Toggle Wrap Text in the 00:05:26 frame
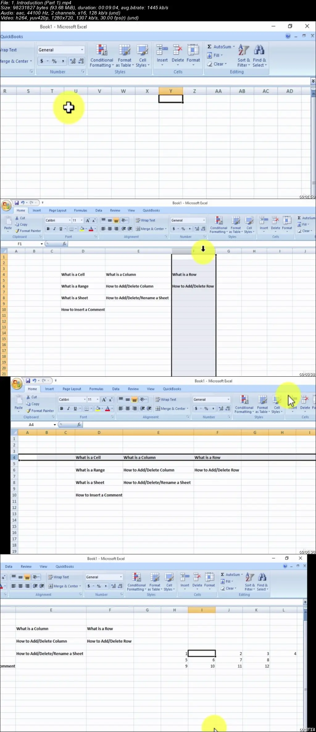 tap(166, 400)
